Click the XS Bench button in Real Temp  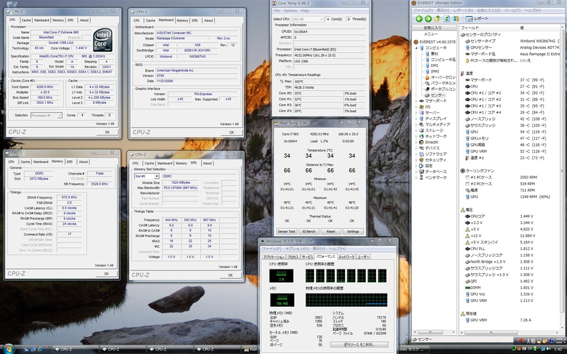(x=308, y=231)
